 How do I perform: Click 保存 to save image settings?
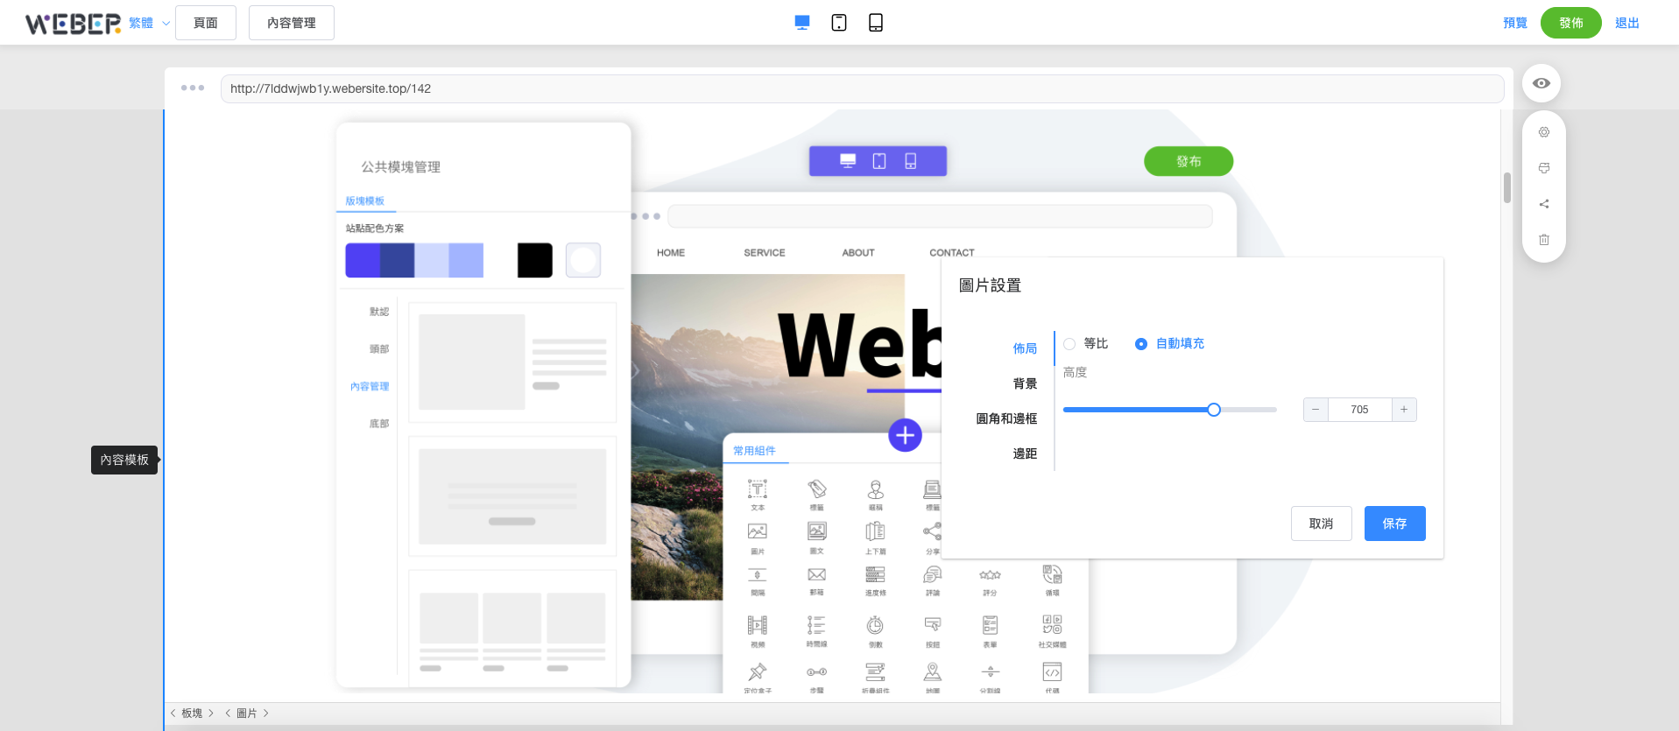pos(1395,524)
